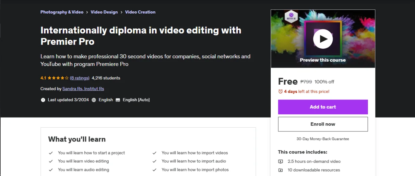This screenshot has width=415, height=176.
Task: Click the 2.5 hours on-demand video text
Action: pyautogui.click(x=314, y=161)
